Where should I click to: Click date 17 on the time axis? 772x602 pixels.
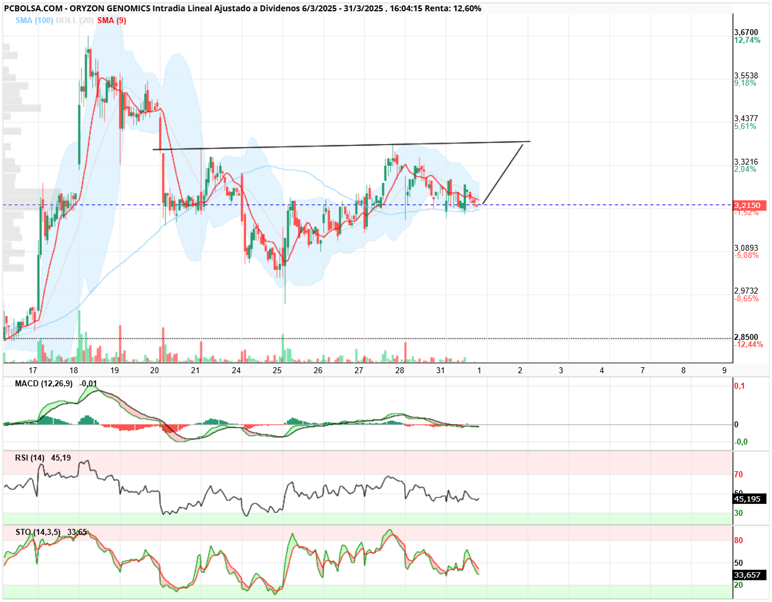click(33, 370)
